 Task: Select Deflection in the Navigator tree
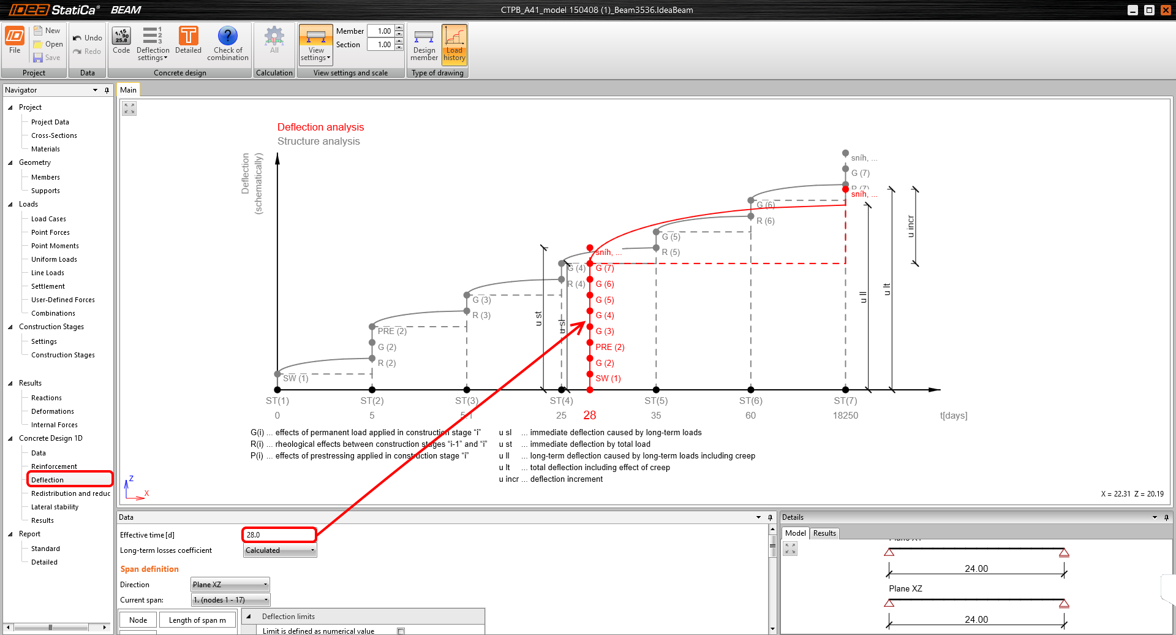[48, 479]
